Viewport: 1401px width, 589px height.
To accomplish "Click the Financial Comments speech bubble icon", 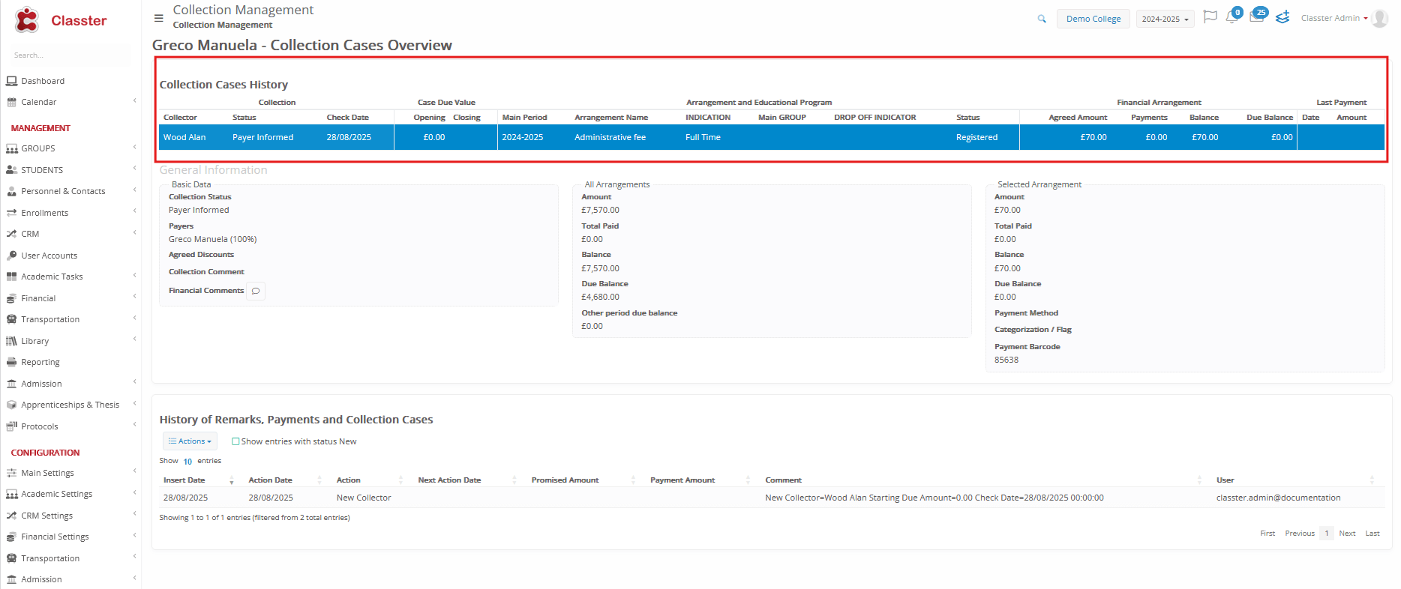I will pyautogui.click(x=256, y=291).
